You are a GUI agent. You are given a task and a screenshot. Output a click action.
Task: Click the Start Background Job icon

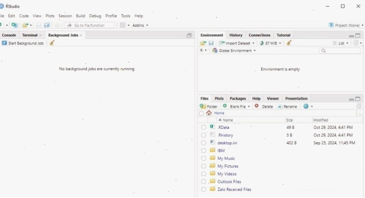[4, 43]
